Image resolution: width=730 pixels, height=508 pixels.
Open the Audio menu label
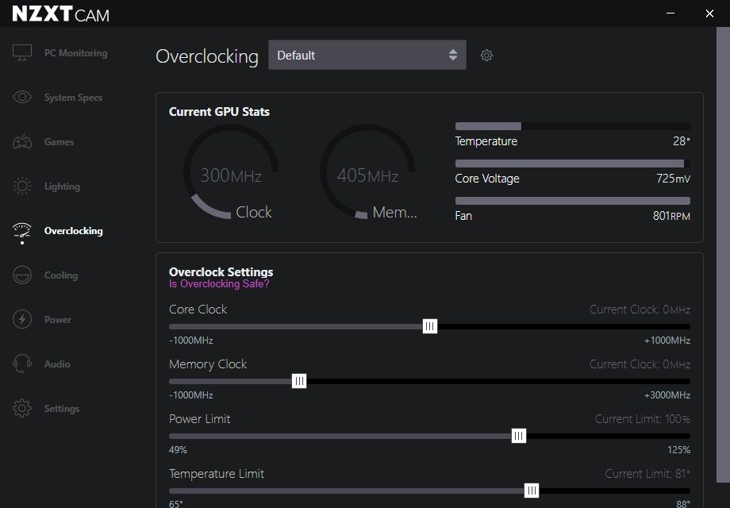tap(57, 364)
